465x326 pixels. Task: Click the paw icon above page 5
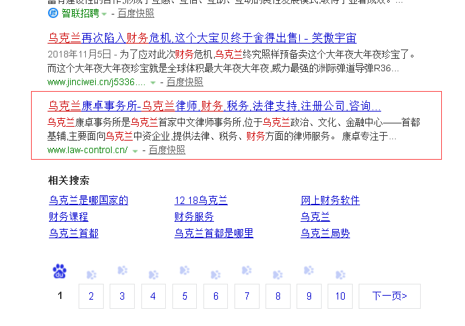(185, 271)
